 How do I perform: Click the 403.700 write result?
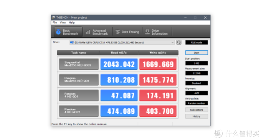pyautogui.click(x=158, y=111)
